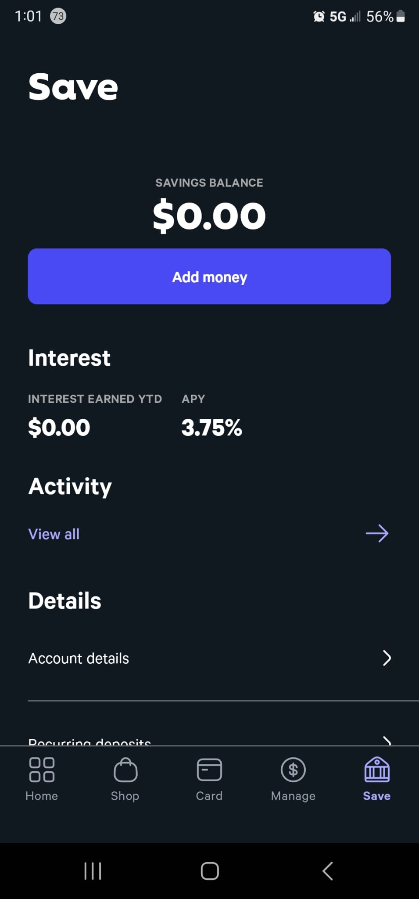Tap the Android back arrow icon

click(327, 871)
